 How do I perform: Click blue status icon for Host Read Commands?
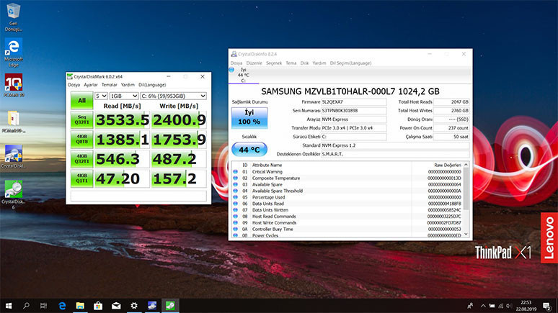(235, 217)
